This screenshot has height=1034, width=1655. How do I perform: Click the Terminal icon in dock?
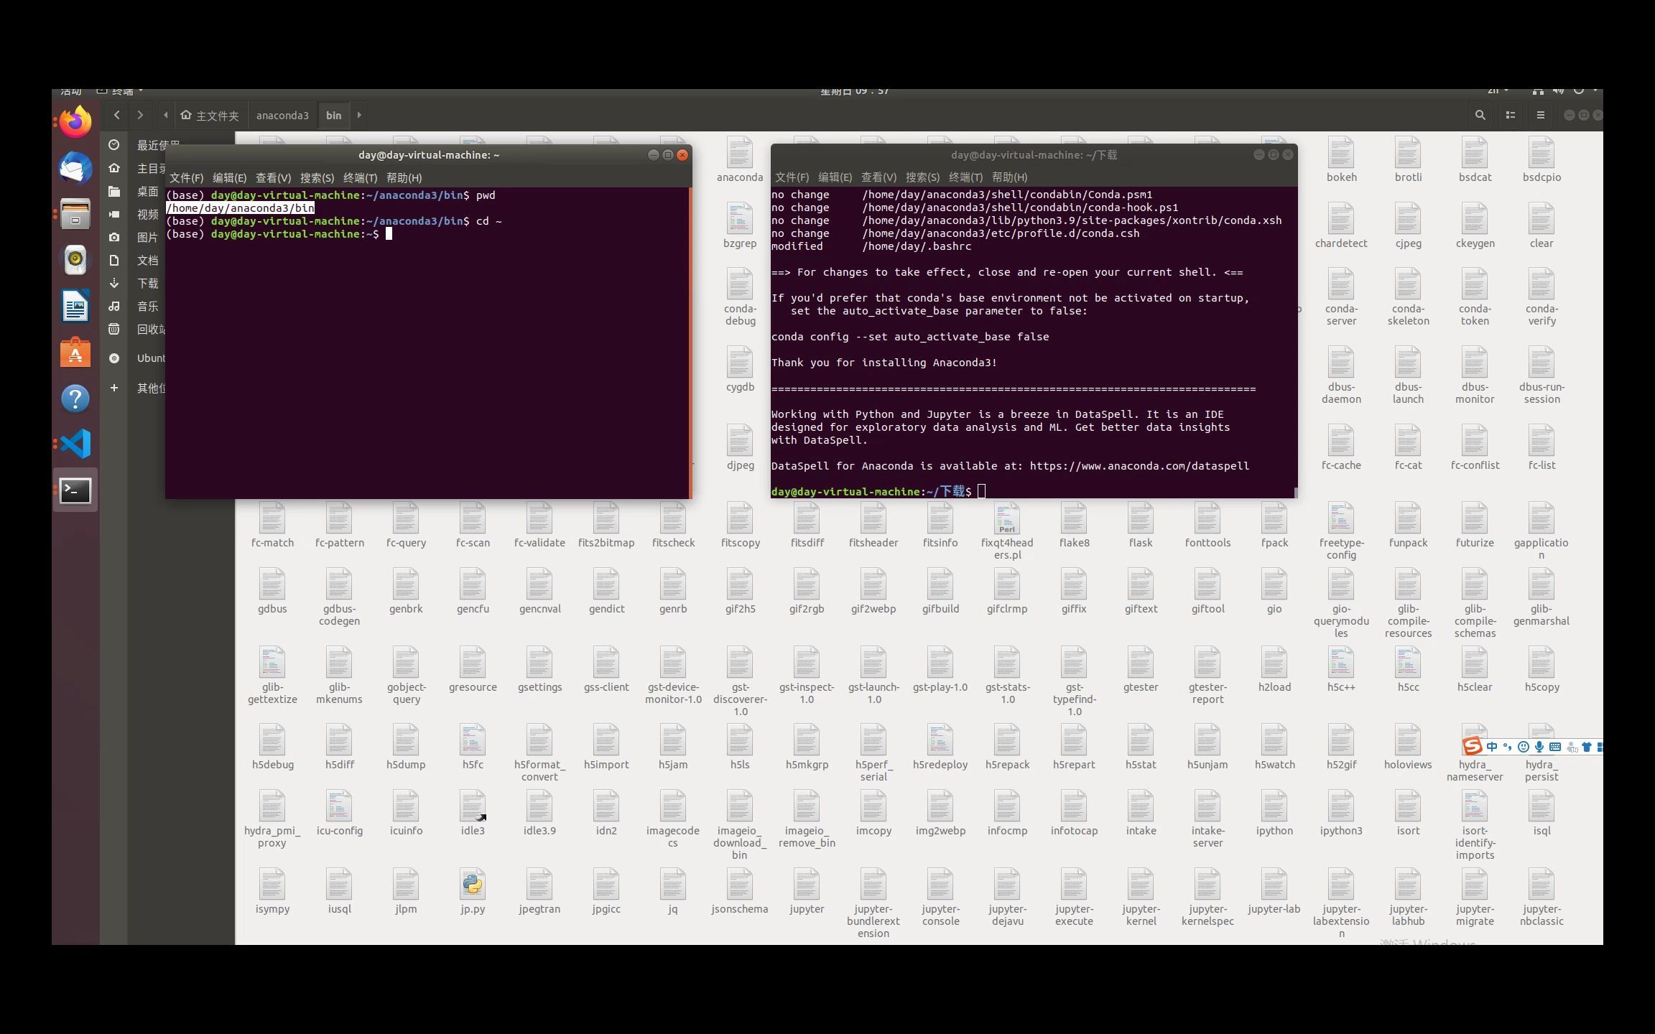(75, 491)
